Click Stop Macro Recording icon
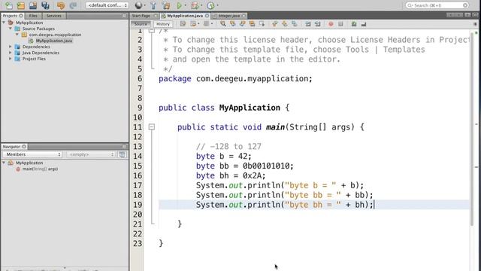This screenshot has height=271, width=481. pyautogui.click(x=340, y=24)
